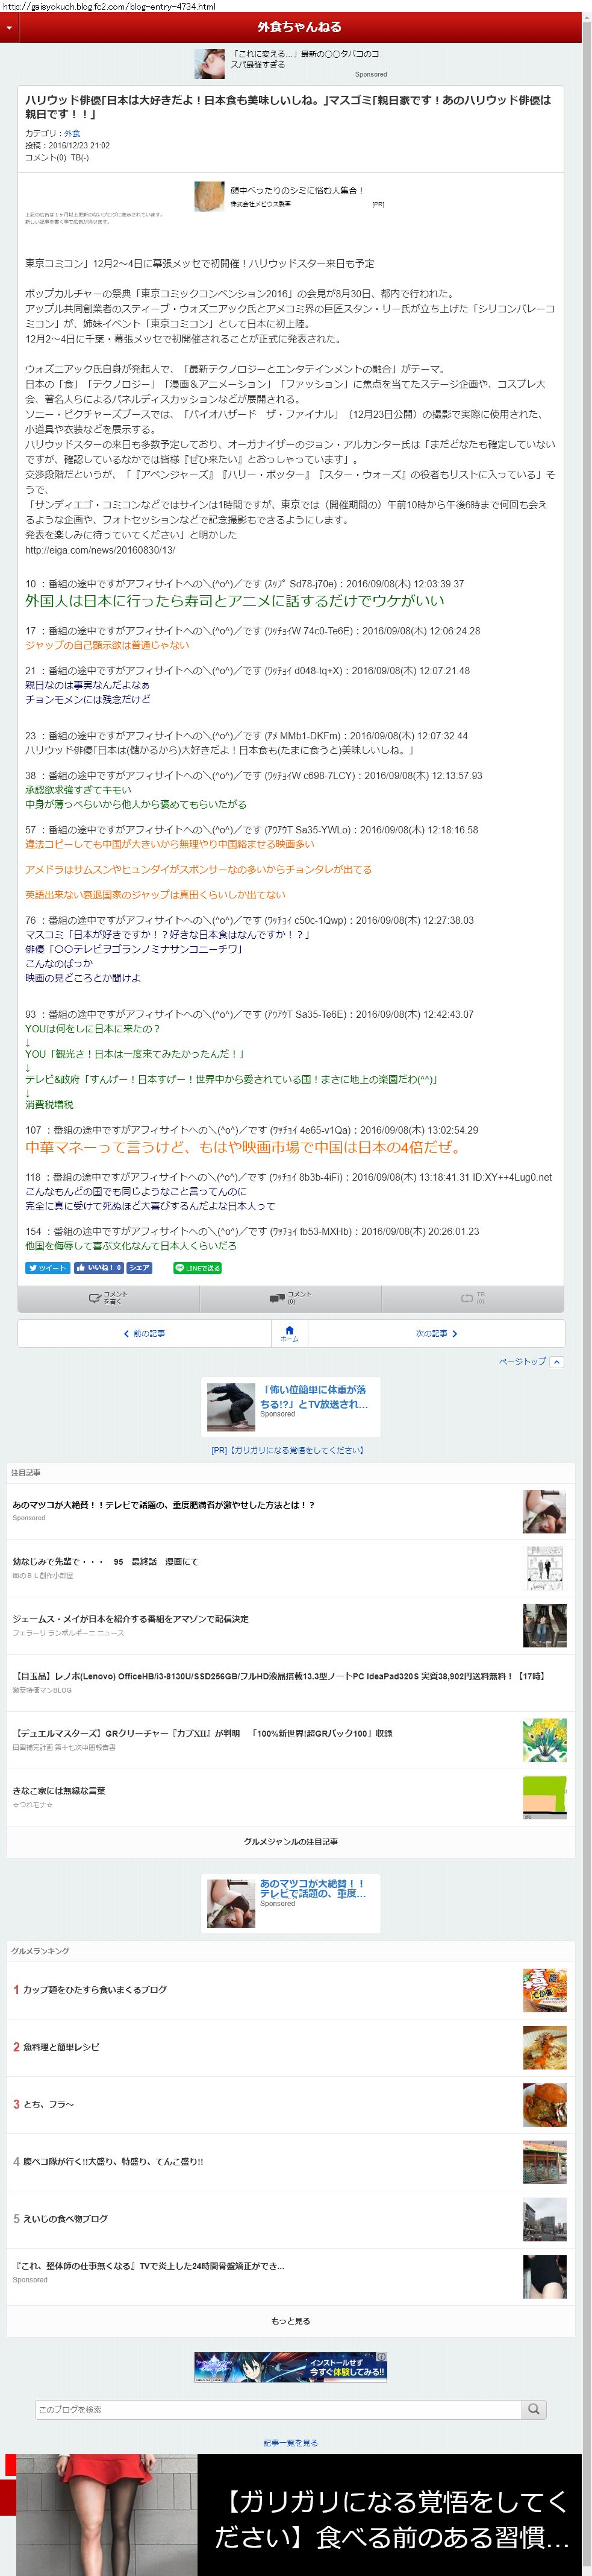The image size is (592, 2576).
Task: Go to 次の記事 next article
Action: (436, 1333)
